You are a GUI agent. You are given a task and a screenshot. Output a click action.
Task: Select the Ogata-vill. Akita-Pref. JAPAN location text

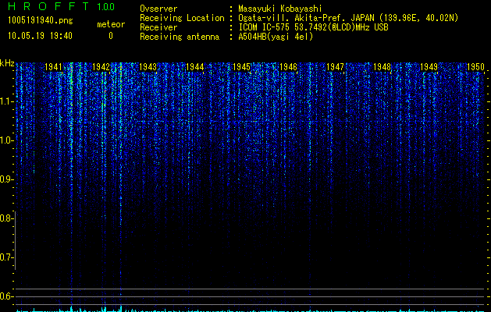pos(348,18)
